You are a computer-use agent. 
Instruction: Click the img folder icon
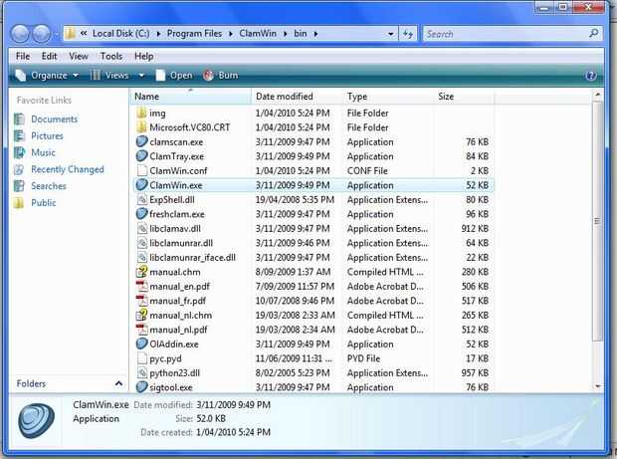pos(141,113)
